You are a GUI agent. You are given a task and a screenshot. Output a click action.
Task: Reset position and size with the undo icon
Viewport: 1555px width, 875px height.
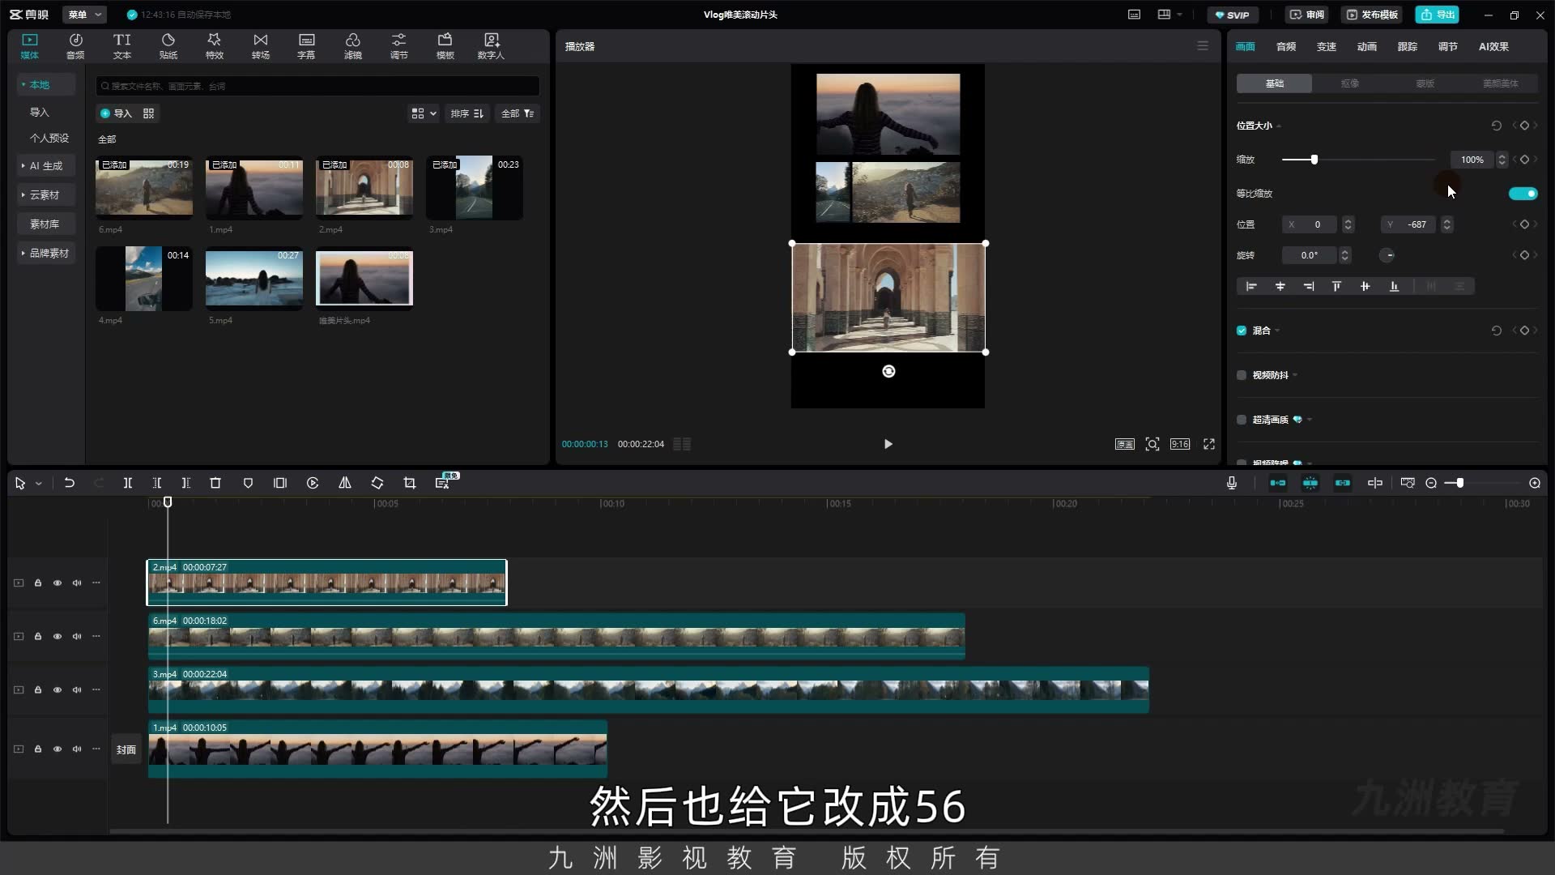pyautogui.click(x=1497, y=126)
